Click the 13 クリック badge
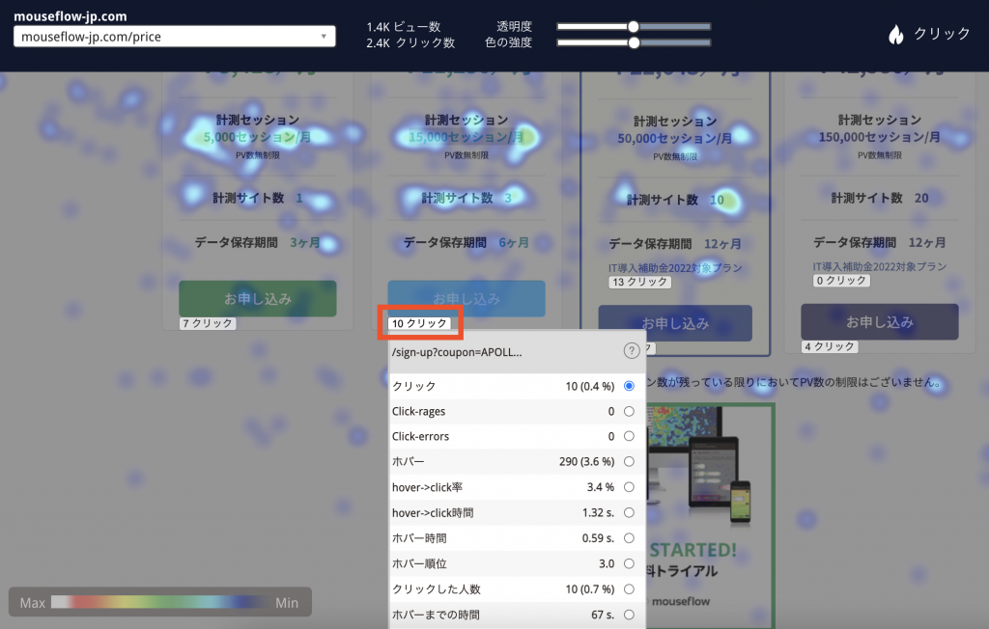 [639, 282]
